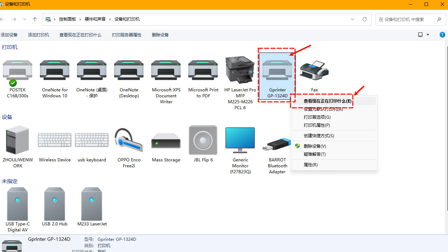Collapse the 未指定 group header
Screen dimensions: 448x252
pos(9,181)
